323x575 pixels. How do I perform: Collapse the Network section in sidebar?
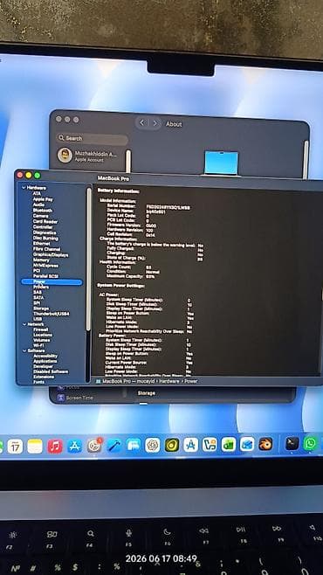pyautogui.click(x=24, y=324)
